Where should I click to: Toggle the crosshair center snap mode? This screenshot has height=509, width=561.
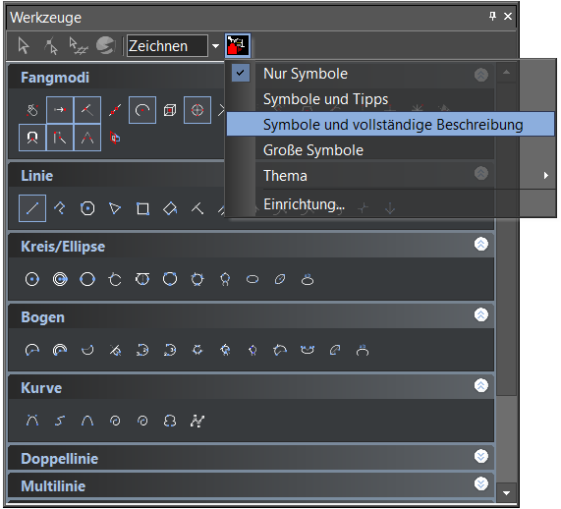(197, 110)
